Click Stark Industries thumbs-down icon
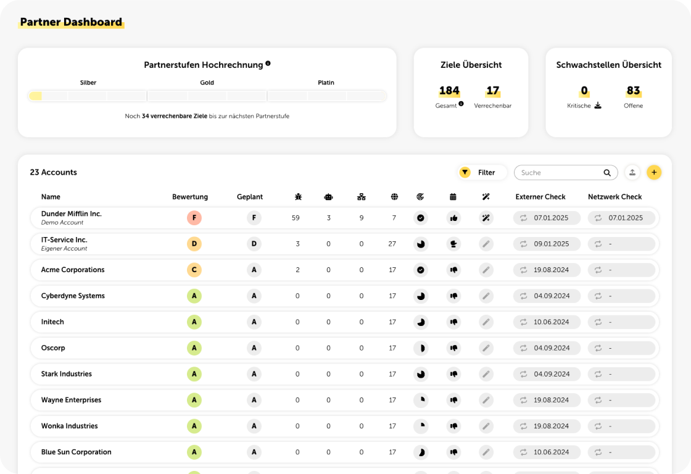691x474 pixels. (453, 374)
